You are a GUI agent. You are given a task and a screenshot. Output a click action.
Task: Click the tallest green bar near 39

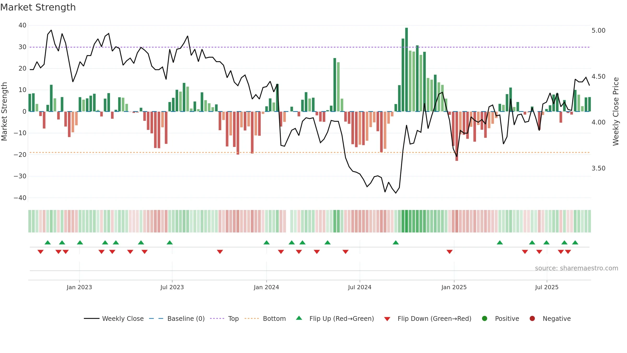tap(407, 70)
